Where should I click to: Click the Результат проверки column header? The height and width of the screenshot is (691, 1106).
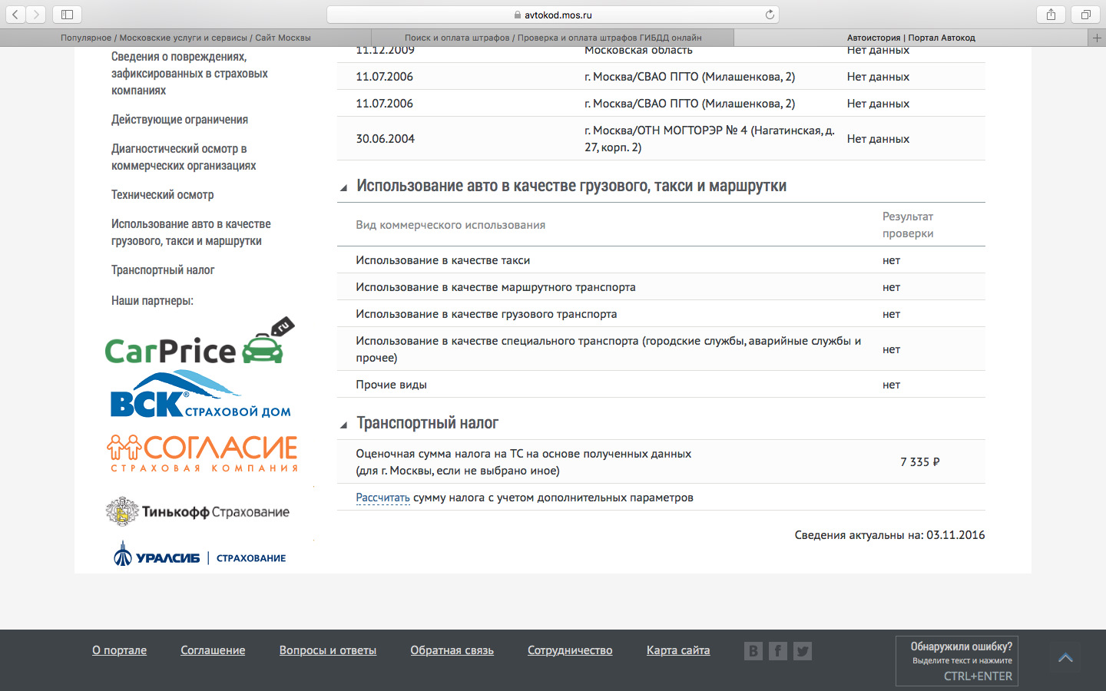coord(908,225)
